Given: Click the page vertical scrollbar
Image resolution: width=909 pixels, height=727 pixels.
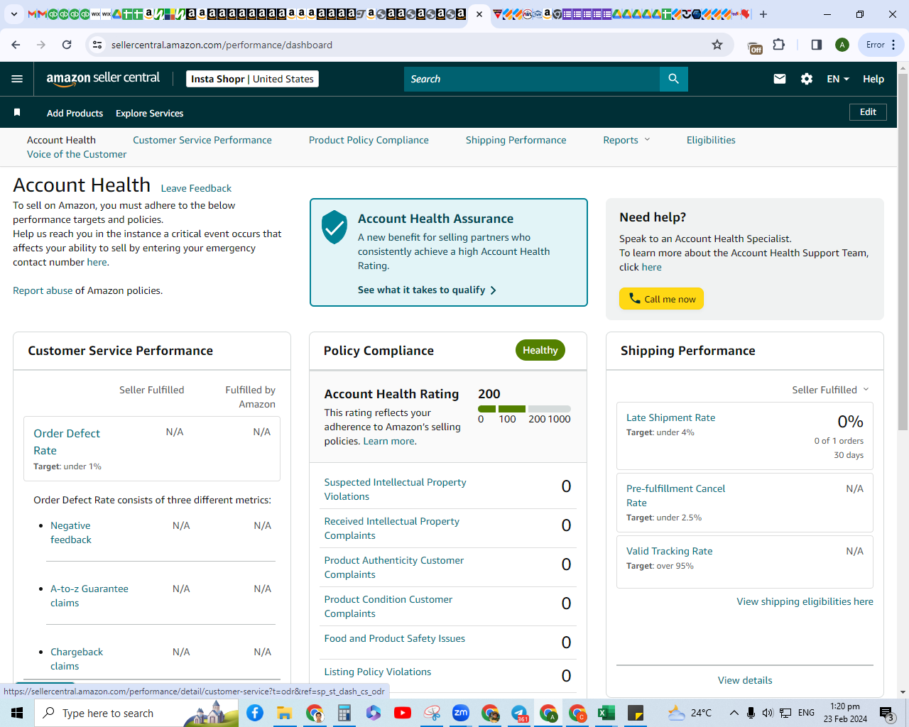Looking at the screenshot, I should pyautogui.click(x=903, y=251).
